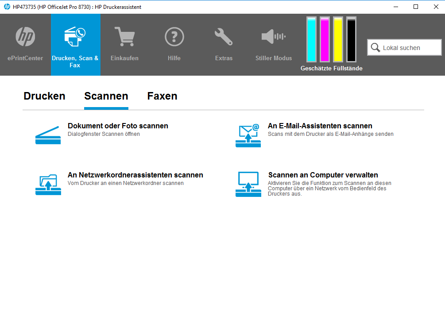Open An Netzwerkordnerassistenten scannen link
445x327 pixels.
tap(135, 175)
